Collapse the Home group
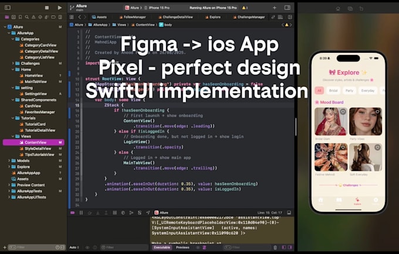This screenshot has width=399, height=254. pyautogui.click(x=13, y=70)
